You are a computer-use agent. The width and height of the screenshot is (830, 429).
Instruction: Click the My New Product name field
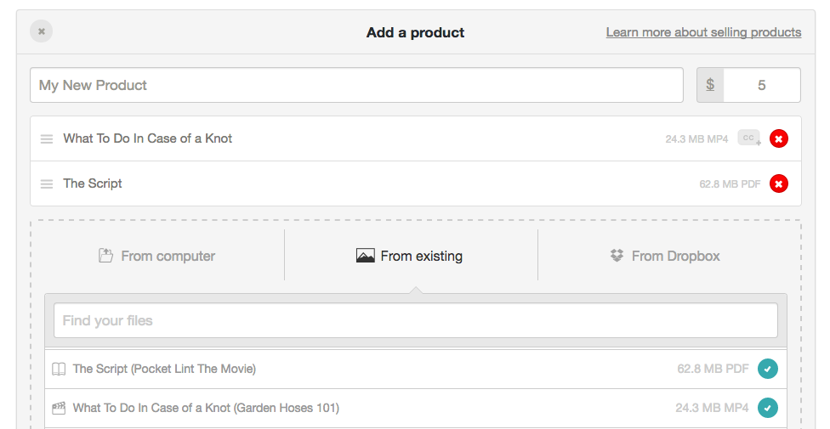coord(356,85)
